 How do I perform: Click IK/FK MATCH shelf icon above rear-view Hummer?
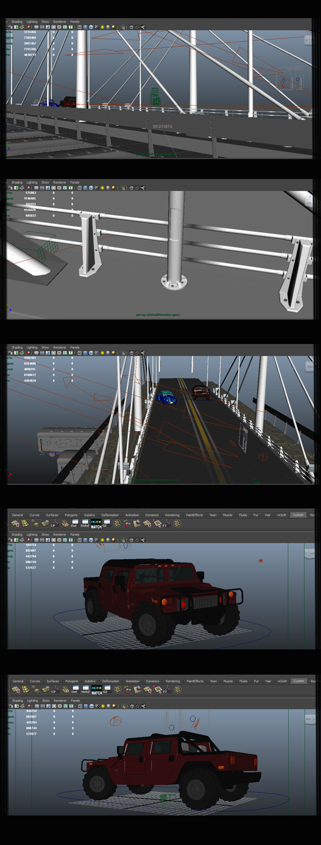[x=97, y=690]
